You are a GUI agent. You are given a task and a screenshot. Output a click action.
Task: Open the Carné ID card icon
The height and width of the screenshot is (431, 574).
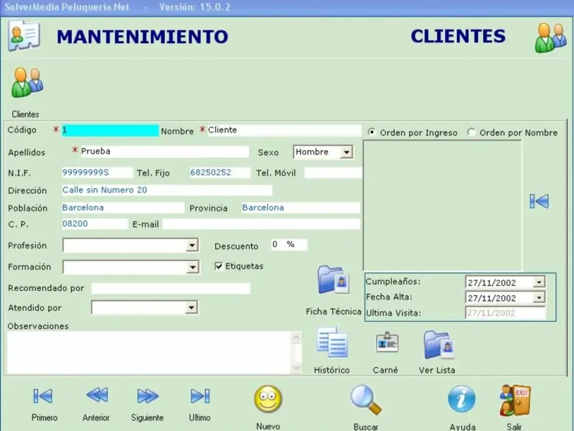(387, 342)
